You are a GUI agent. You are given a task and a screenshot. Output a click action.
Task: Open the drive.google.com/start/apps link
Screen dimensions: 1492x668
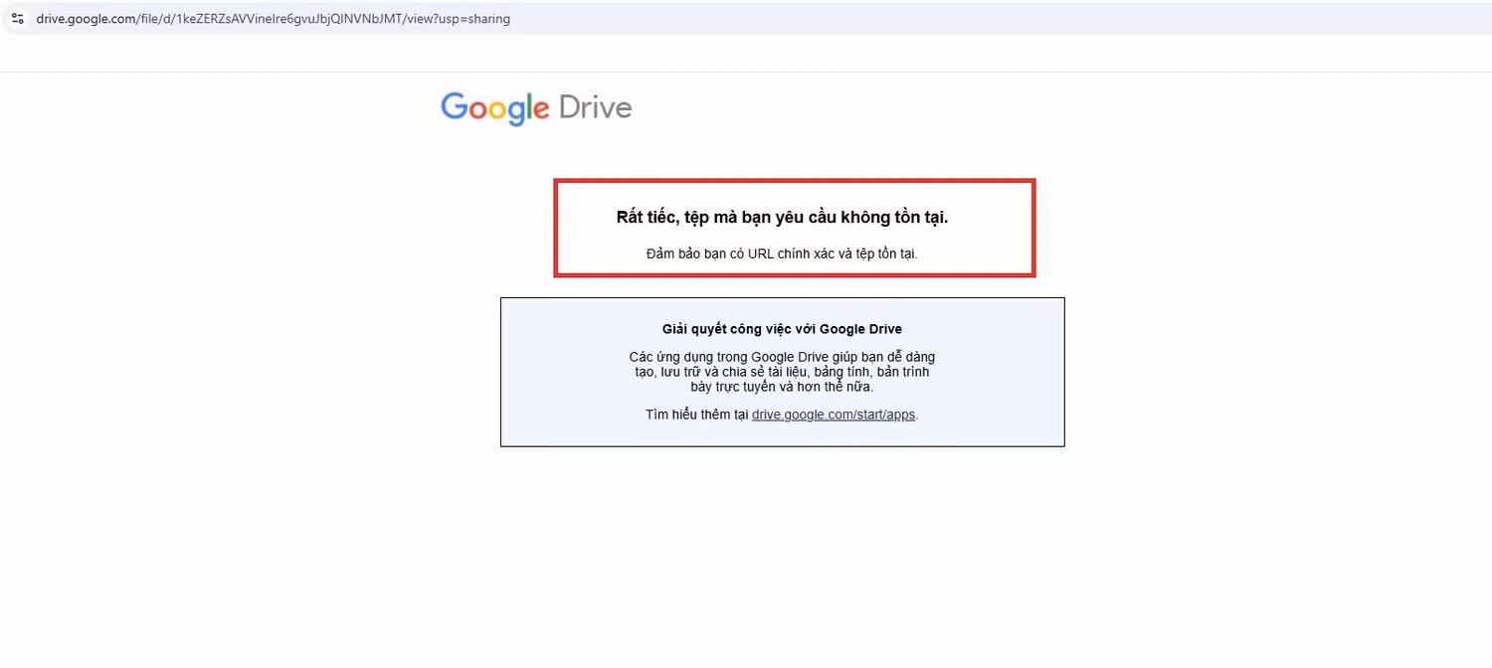(834, 415)
